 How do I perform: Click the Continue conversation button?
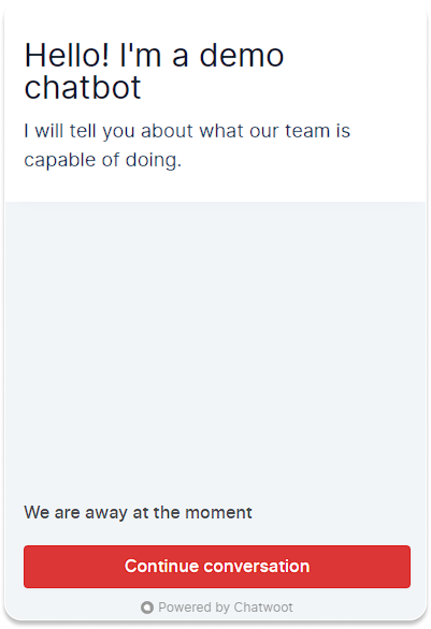click(217, 566)
